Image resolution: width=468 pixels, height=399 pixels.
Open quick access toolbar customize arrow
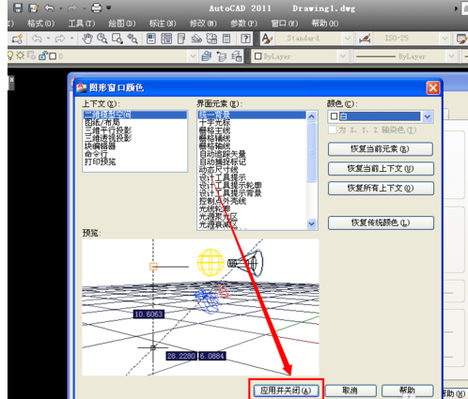pyautogui.click(x=108, y=8)
